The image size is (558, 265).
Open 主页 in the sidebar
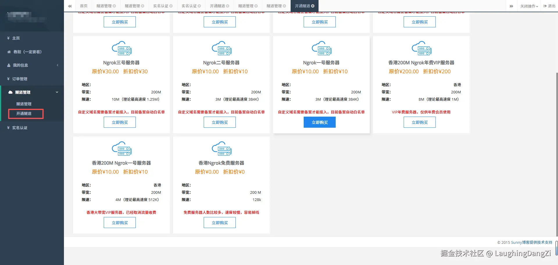click(32, 38)
